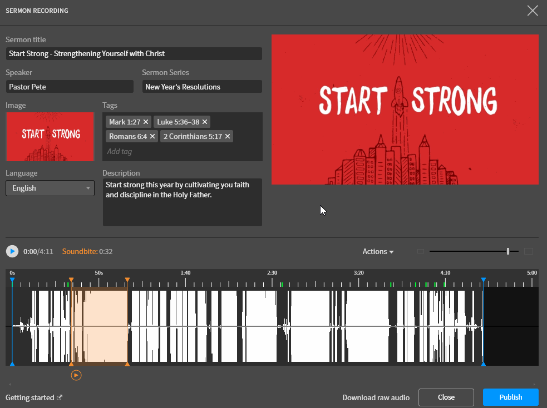Remove the Romans 6:4 tag

coord(152,136)
